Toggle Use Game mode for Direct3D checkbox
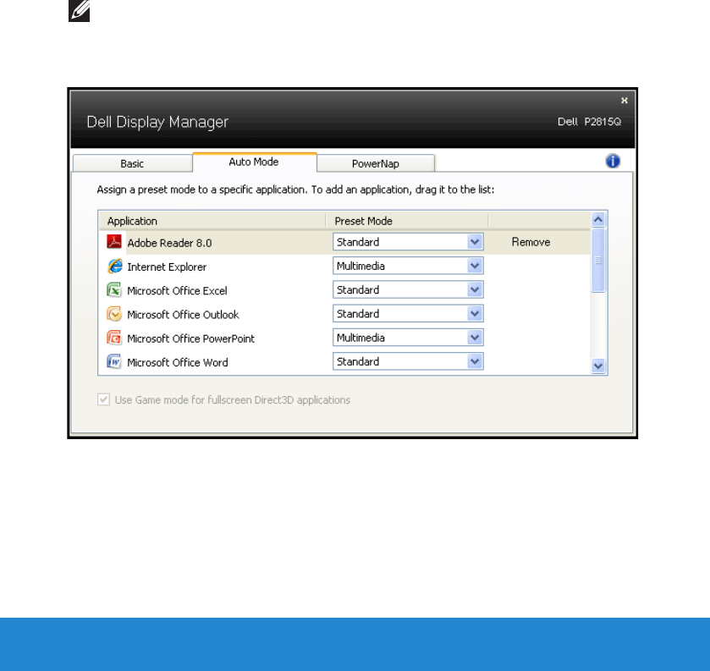This screenshot has width=710, height=671. coord(104,399)
